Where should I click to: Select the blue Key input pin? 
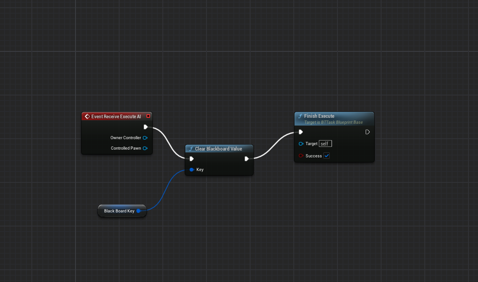coord(192,170)
